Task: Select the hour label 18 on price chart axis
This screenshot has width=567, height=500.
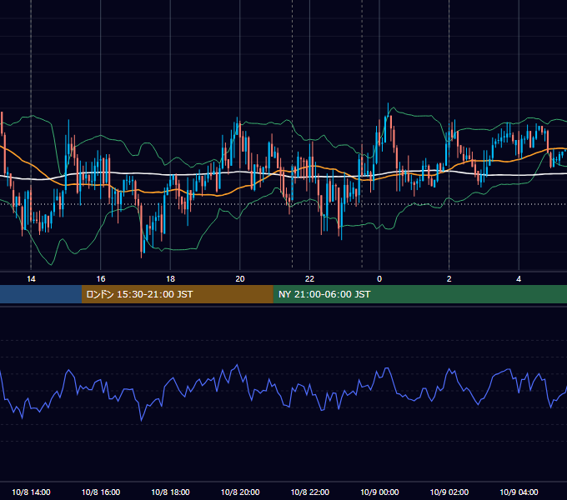Action: (x=170, y=279)
